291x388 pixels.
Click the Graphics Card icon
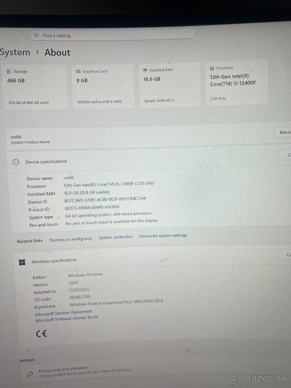[x=78, y=71]
